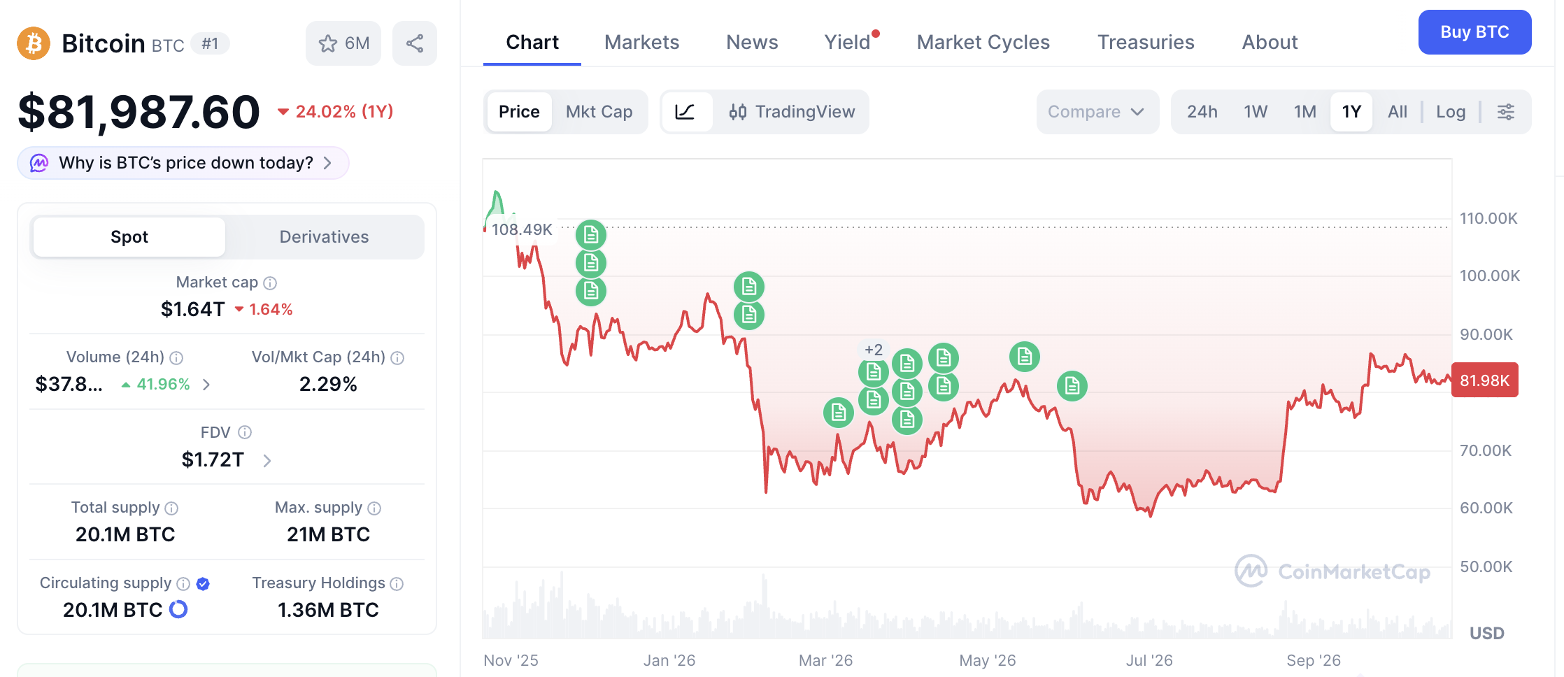The width and height of the screenshot is (1564, 677).
Task: Click Total supply info icon
Action: pos(171,508)
